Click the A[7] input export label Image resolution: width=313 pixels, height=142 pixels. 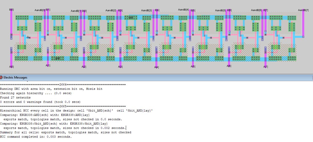(265, 67)
